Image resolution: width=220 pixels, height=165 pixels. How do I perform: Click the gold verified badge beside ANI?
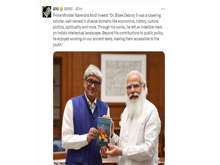click(61, 9)
